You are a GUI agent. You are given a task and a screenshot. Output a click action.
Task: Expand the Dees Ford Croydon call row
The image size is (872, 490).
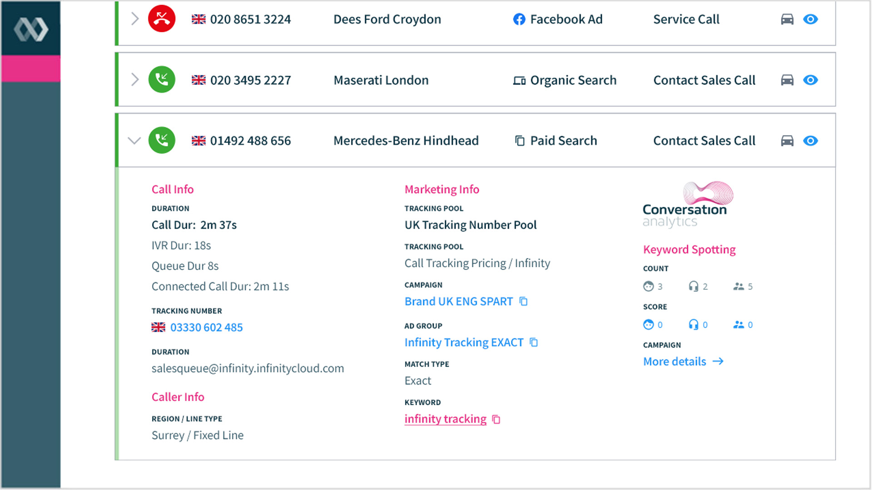click(135, 19)
